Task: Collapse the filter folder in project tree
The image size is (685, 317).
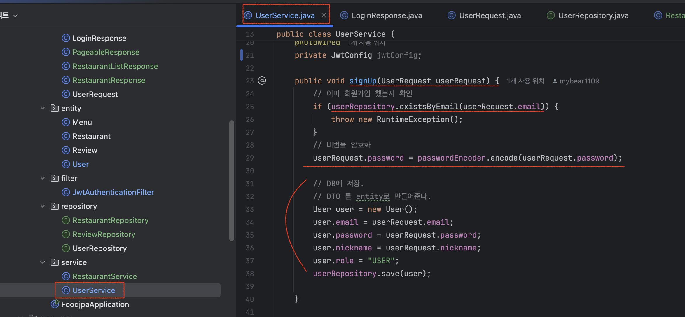Action: click(43, 178)
